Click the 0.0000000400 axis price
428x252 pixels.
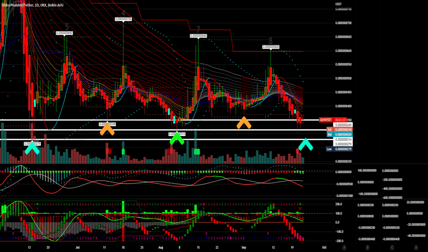344,106
